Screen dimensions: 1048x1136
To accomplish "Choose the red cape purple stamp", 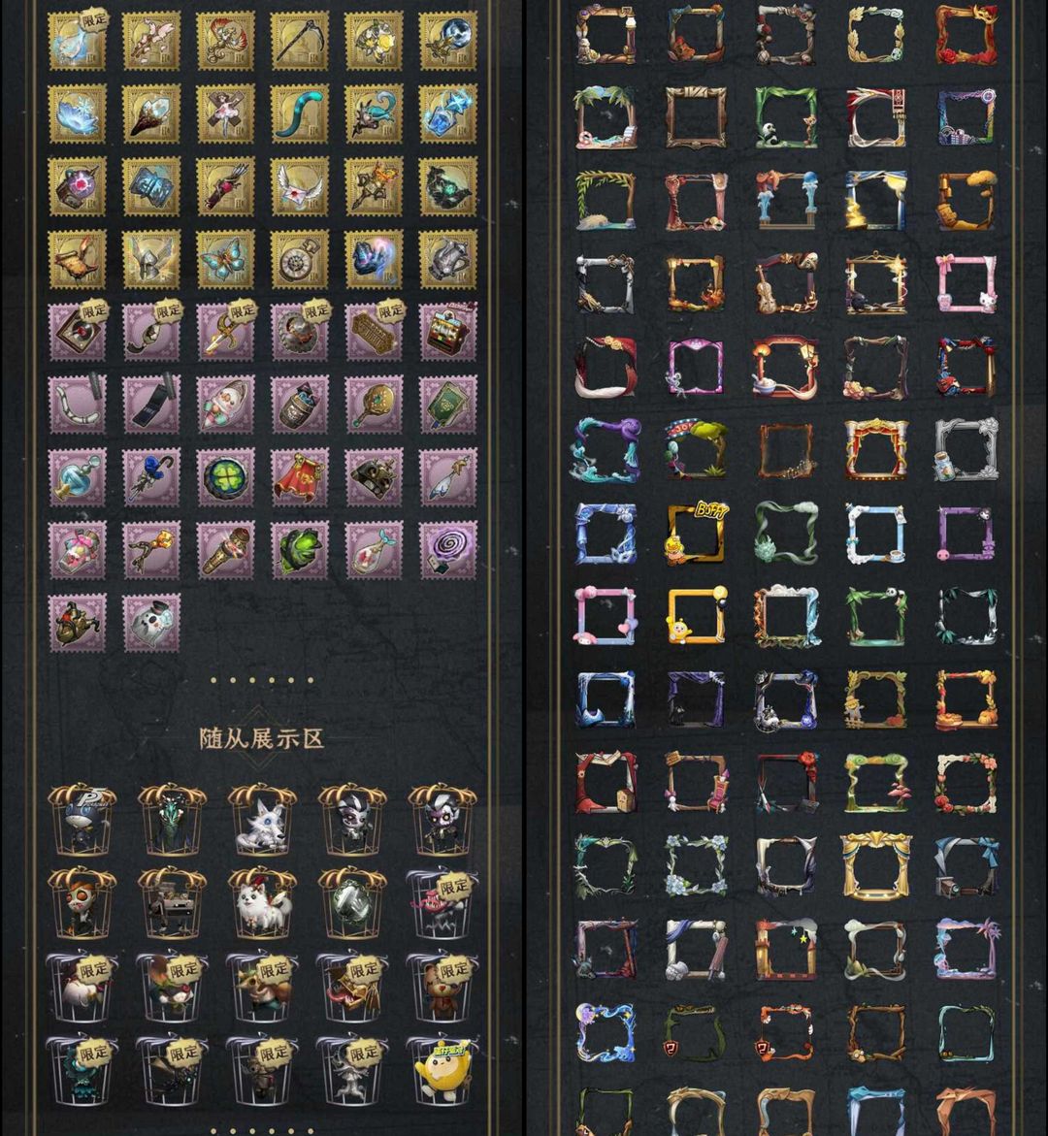I will 299,476.
